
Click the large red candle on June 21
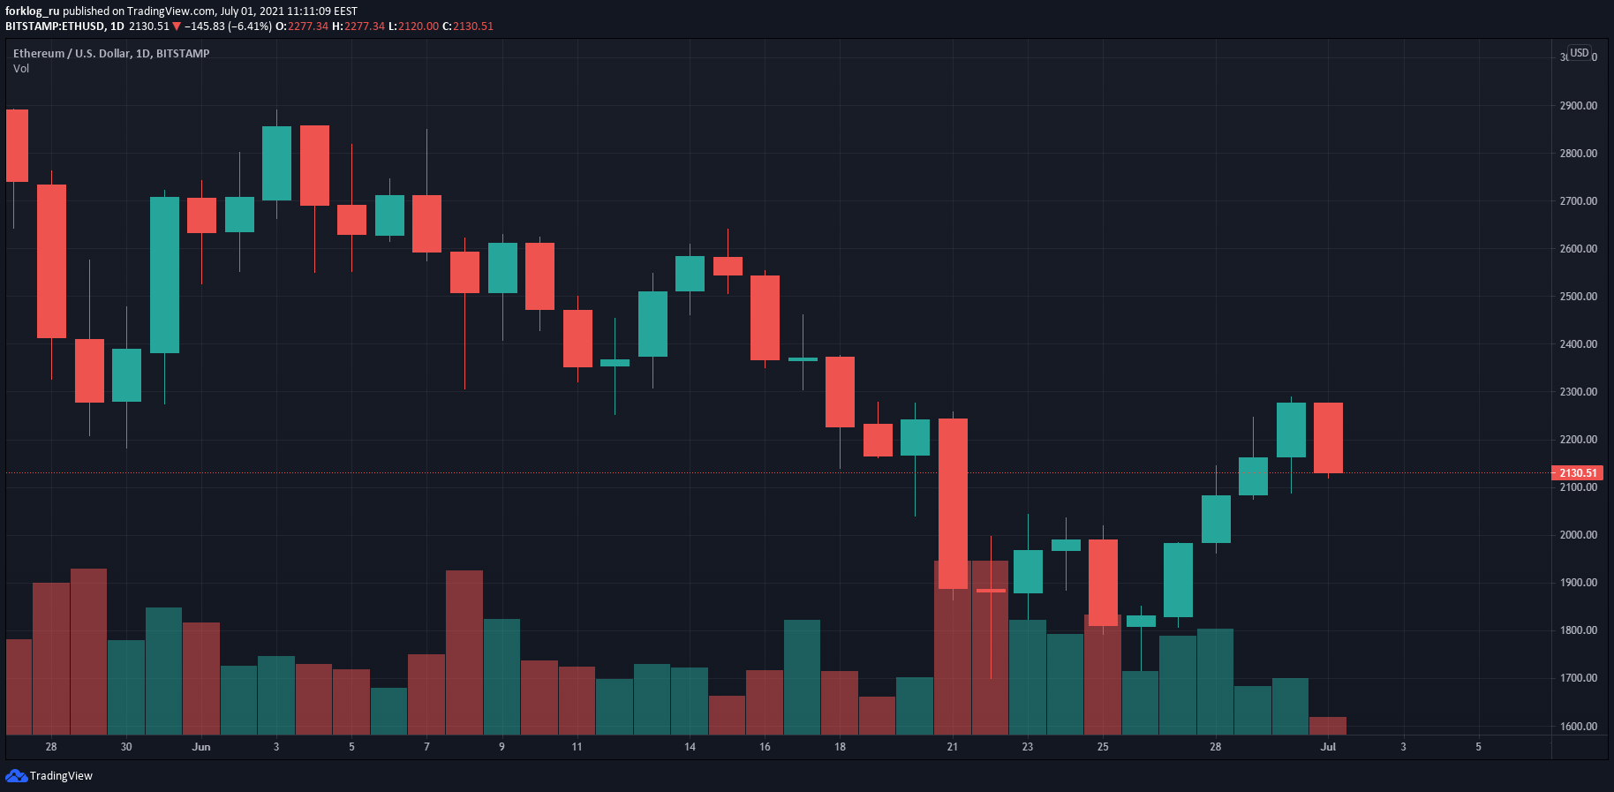tap(953, 503)
